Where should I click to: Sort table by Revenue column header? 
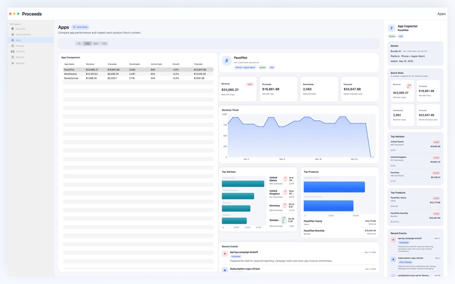click(x=90, y=64)
